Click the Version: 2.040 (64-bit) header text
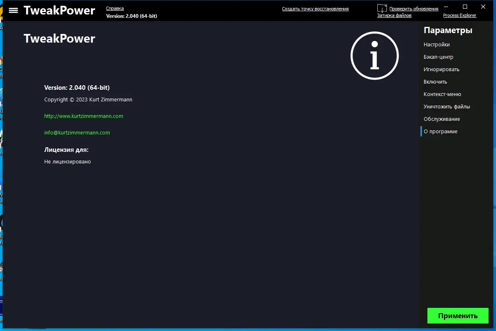Viewport: 496px width, 331px height. click(131, 16)
